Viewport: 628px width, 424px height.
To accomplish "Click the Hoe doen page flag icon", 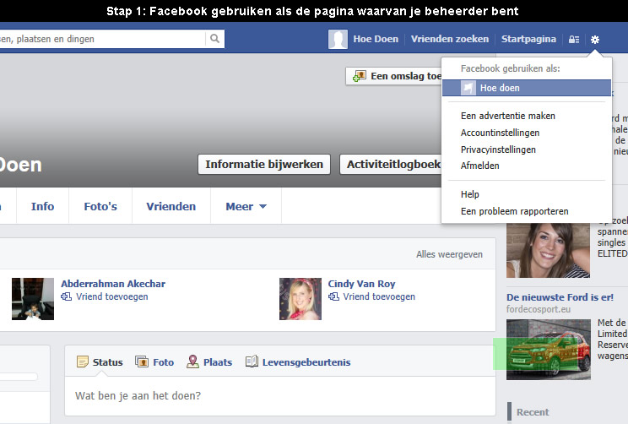I will click(x=468, y=88).
